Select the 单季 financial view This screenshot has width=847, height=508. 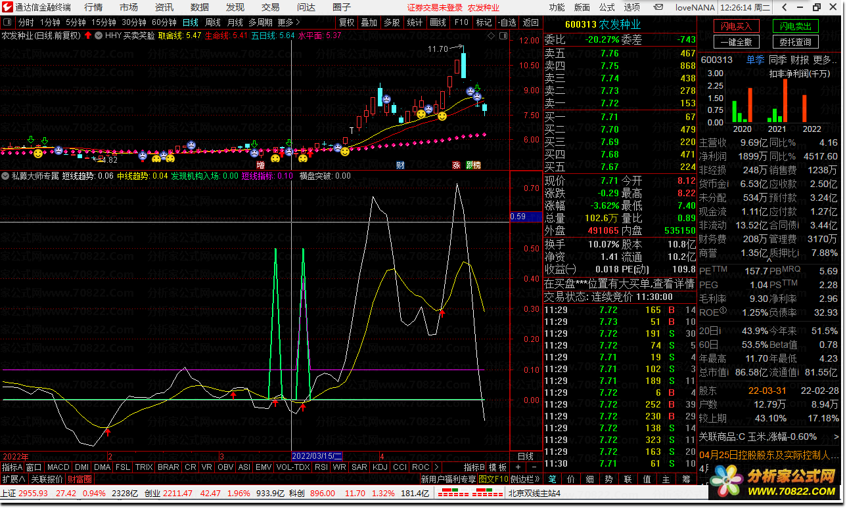coord(755,60)
